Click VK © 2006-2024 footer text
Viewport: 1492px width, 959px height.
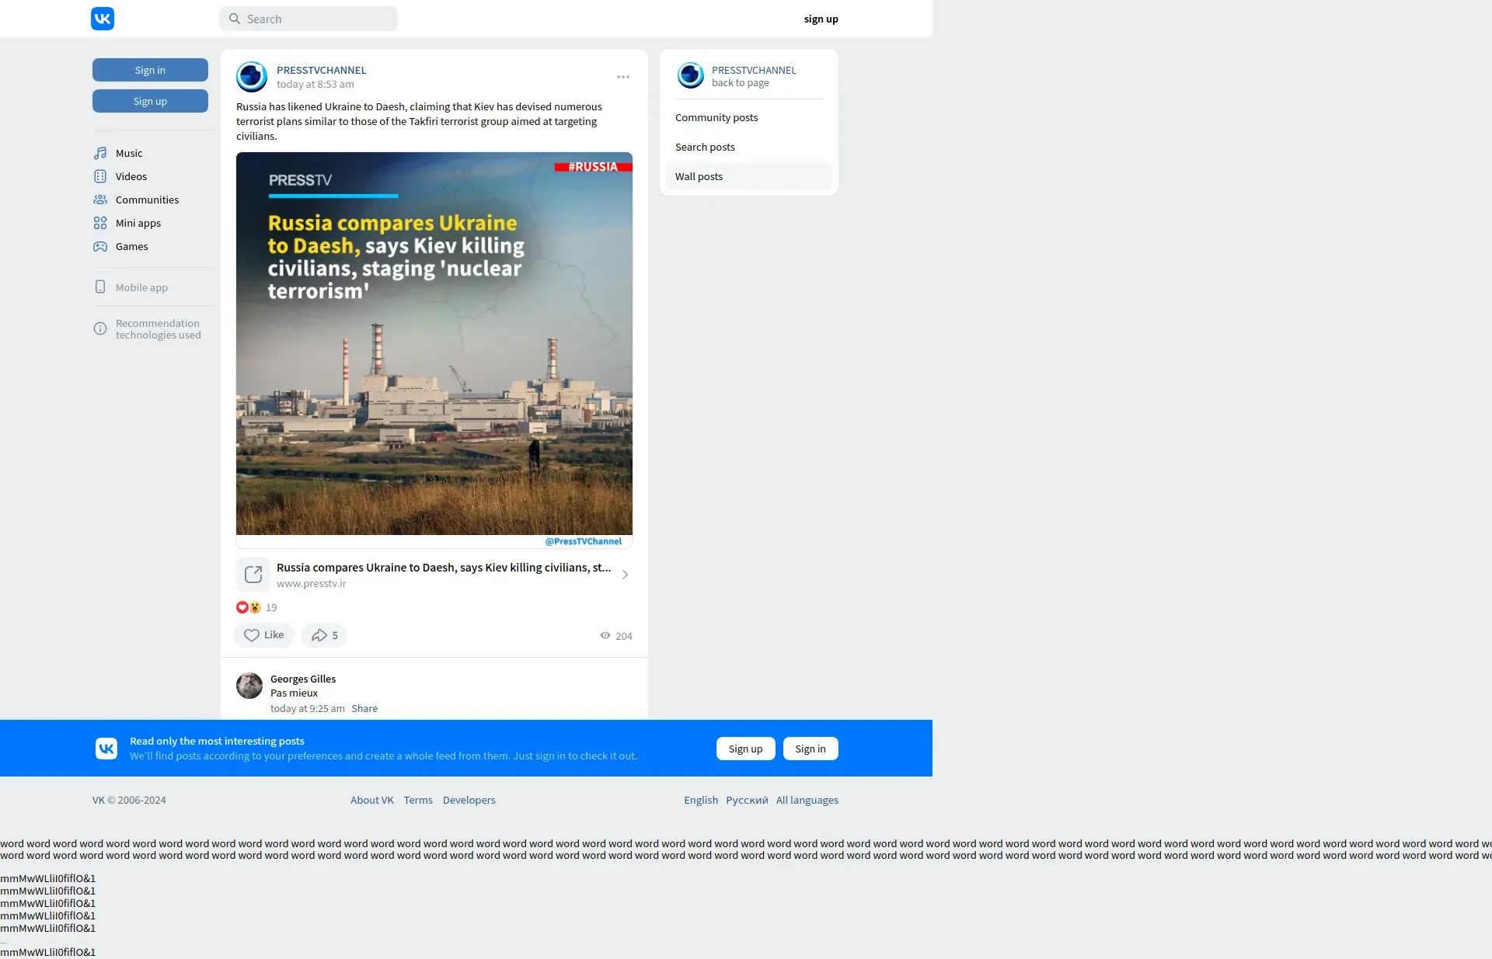(x=129, y=800)
